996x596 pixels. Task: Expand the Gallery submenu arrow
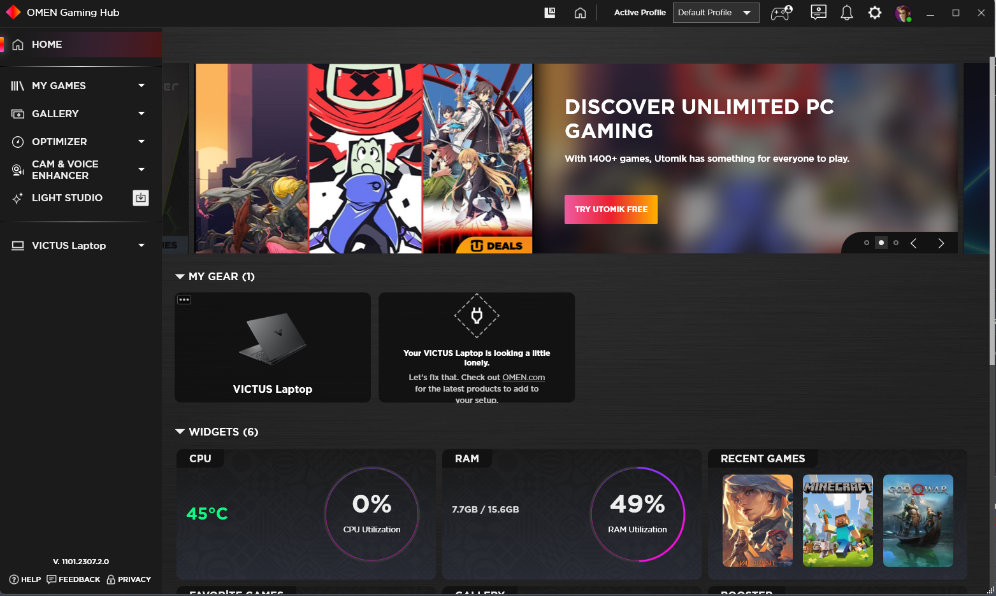[141, 113]
